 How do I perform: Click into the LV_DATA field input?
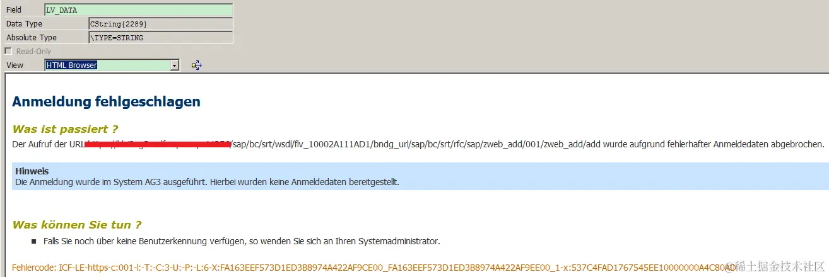click(x=139, y=10)
